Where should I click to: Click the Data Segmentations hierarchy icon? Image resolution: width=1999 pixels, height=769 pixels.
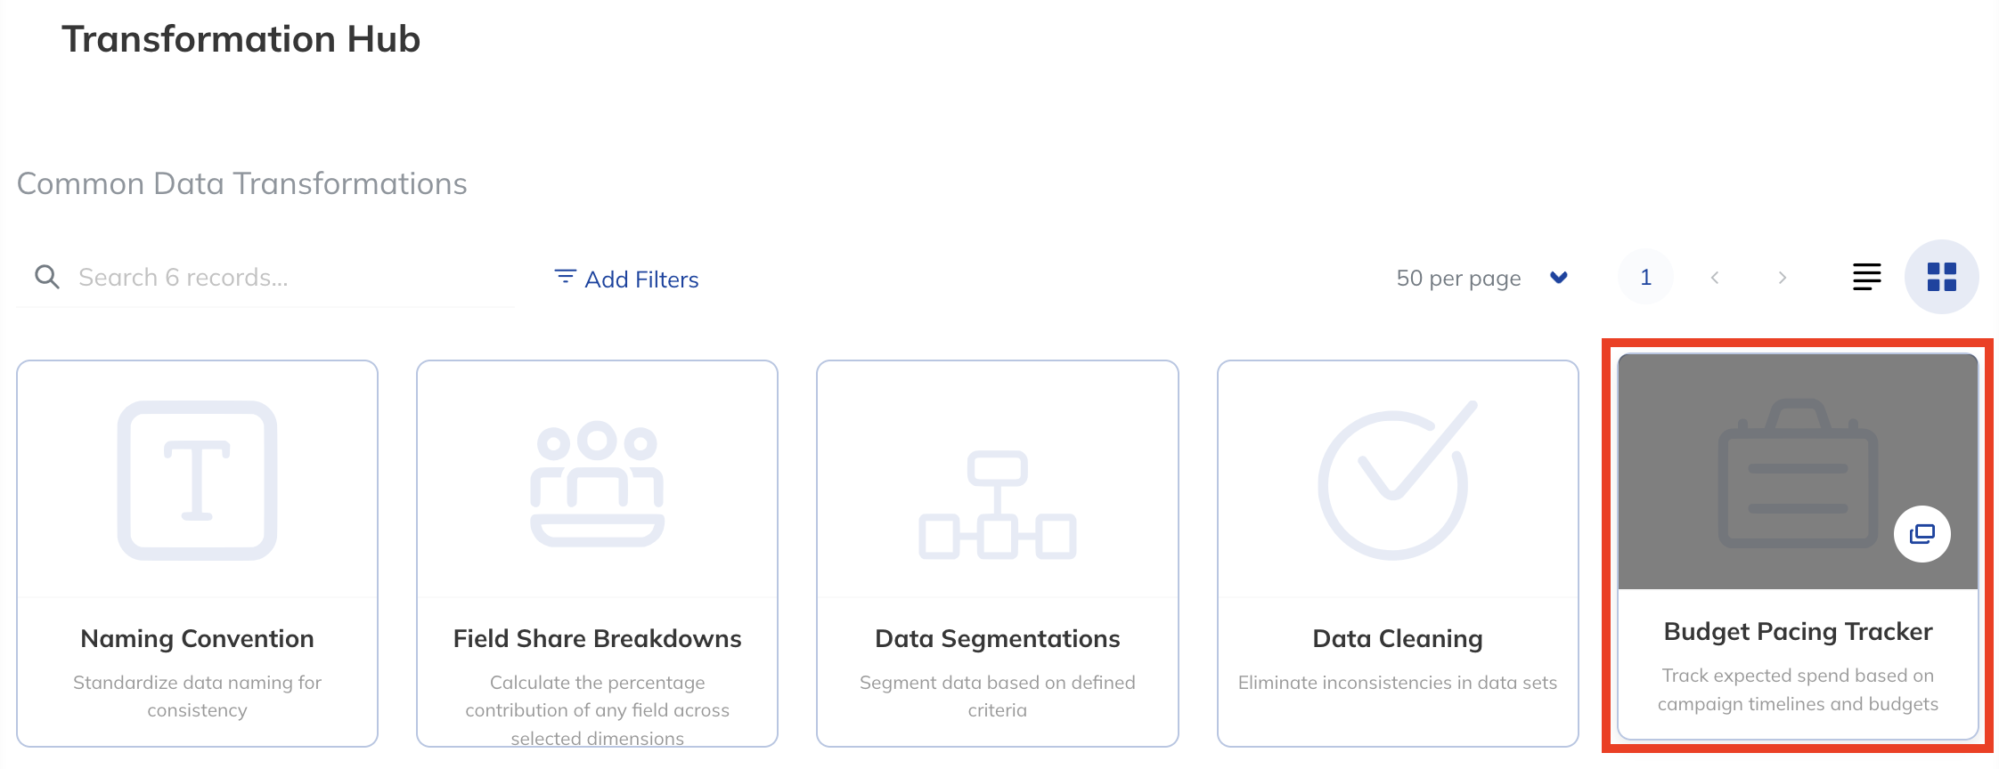coord(997,505)
